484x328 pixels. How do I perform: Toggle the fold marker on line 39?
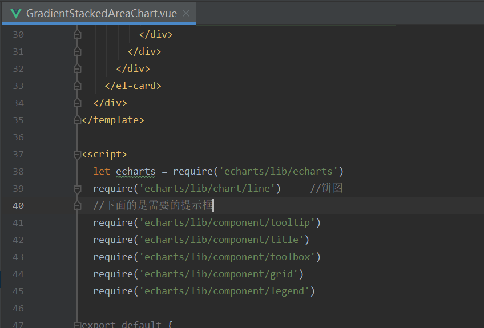[78, 189]
